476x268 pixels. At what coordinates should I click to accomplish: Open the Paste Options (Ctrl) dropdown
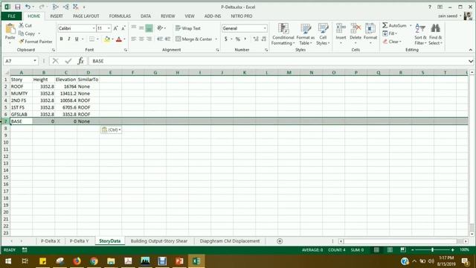pos(111,130)
